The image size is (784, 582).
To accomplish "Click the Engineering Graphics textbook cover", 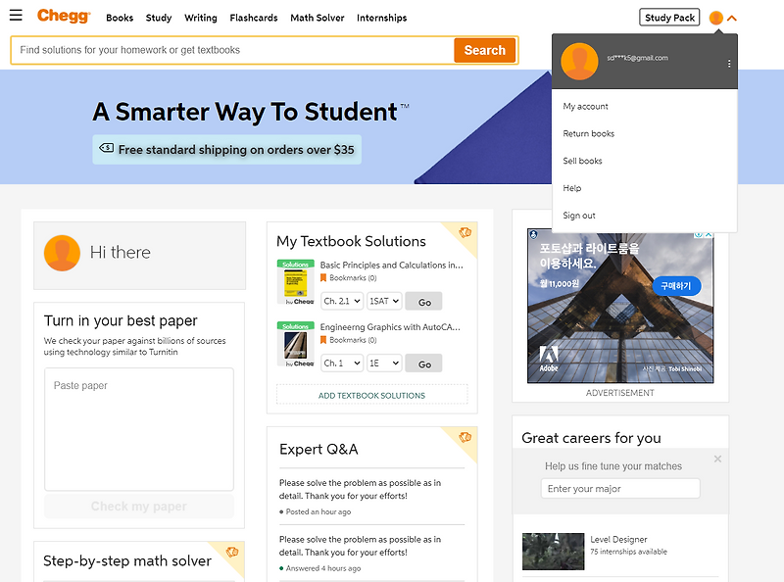I will click(x=296, y=345).
